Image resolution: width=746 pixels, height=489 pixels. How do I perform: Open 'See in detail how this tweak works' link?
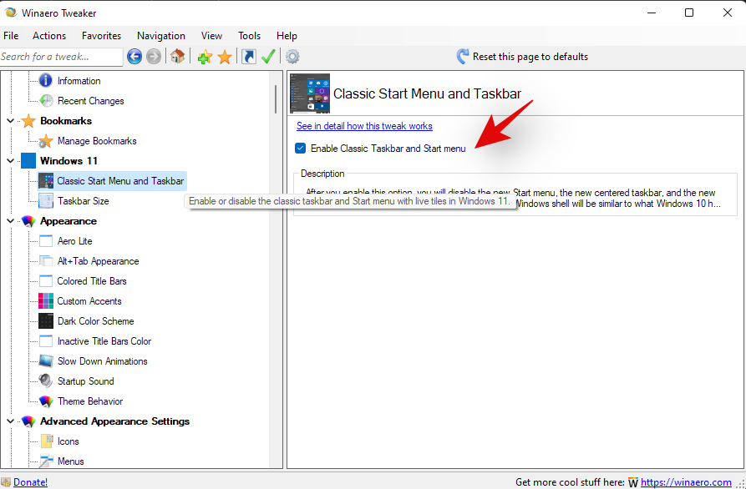(x=364, y=126)
